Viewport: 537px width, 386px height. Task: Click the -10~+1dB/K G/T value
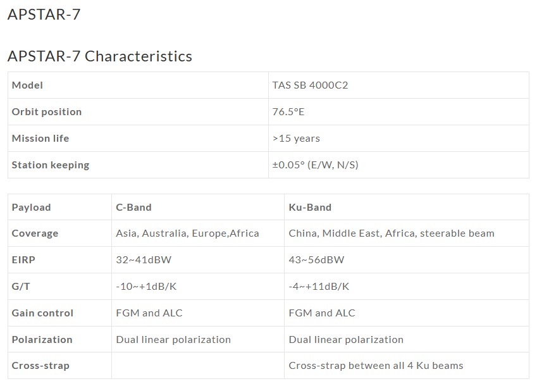pos(146,286)
